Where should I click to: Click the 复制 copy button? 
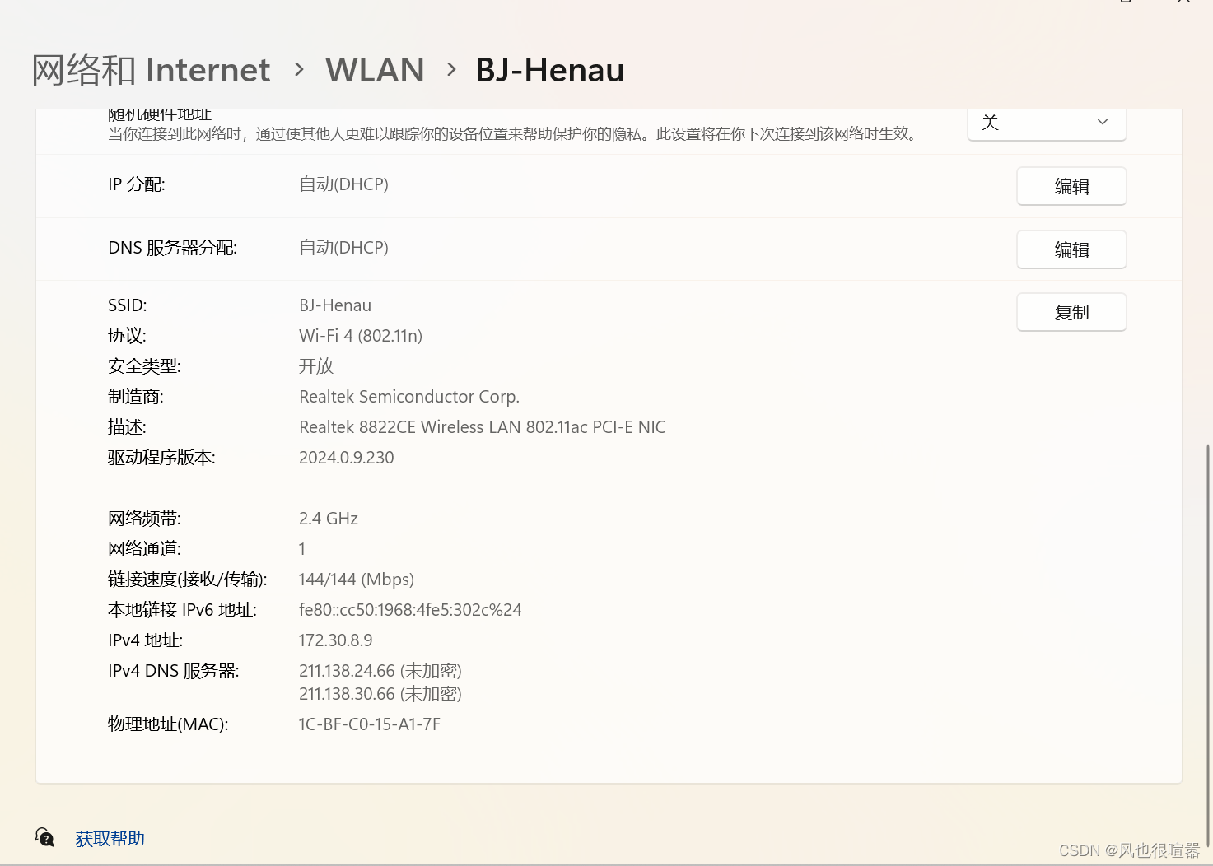point(1071,312)
